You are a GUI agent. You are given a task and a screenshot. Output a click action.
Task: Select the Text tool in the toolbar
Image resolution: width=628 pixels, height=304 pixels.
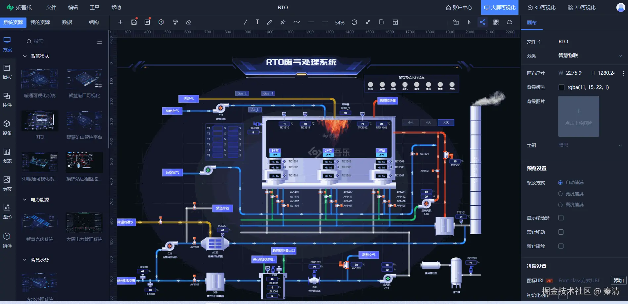pyautogui.click(x=257, y=22)
